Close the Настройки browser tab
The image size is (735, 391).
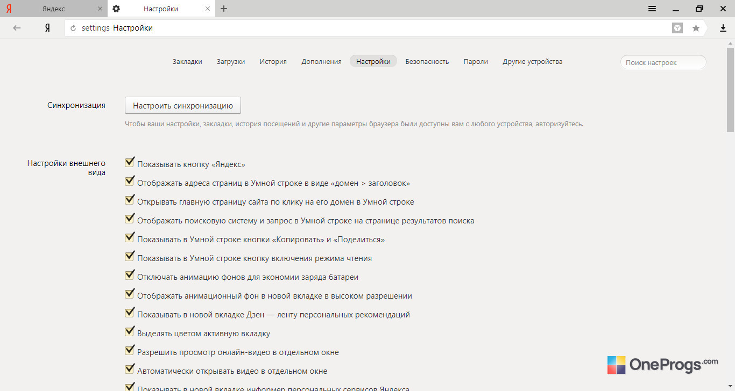(207, 9)
